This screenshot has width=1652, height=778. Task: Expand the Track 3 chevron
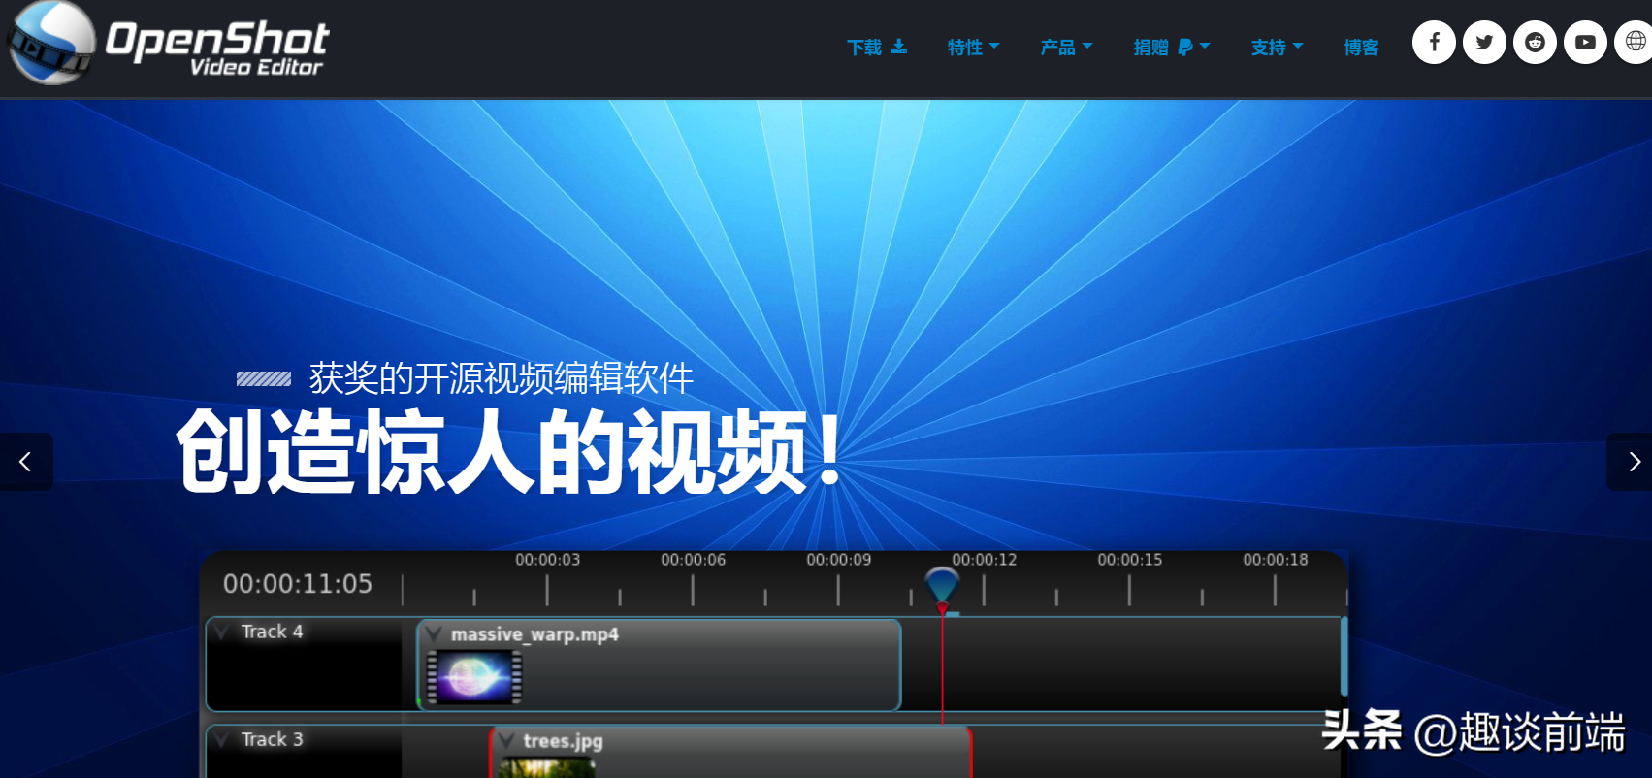223,739
